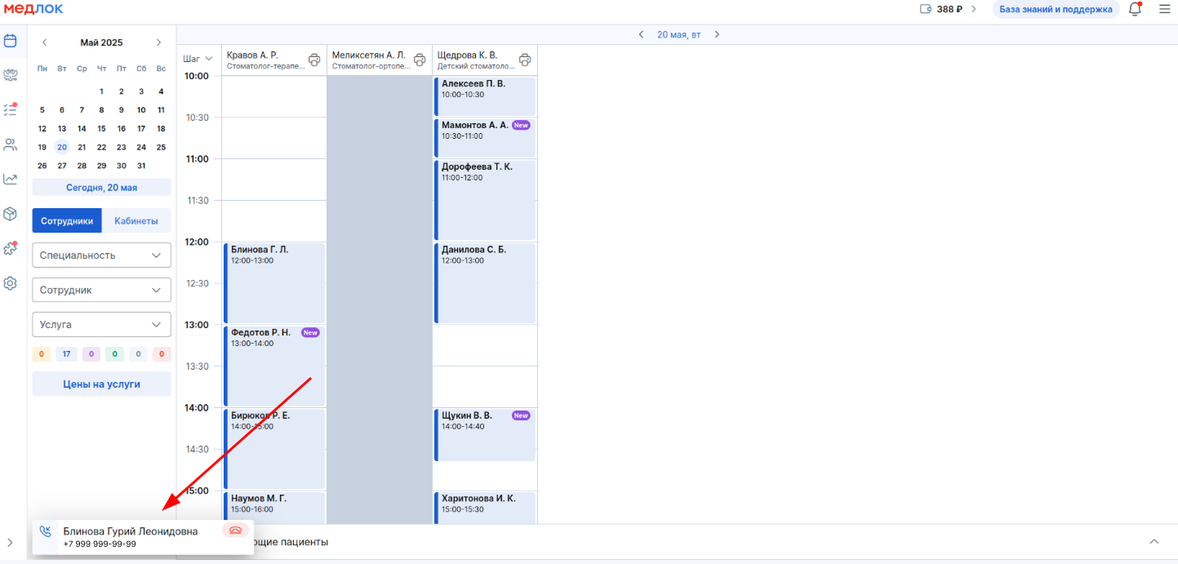Hang up the call with Блинова
This screenshot has width=1178, height=564.
tap(235, 531)
